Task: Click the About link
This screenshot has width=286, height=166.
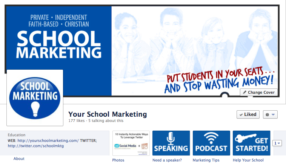Action: [19, 158]
